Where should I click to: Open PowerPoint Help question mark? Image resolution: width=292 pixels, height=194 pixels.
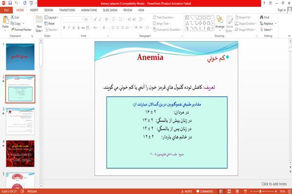[x=264, y=3]
